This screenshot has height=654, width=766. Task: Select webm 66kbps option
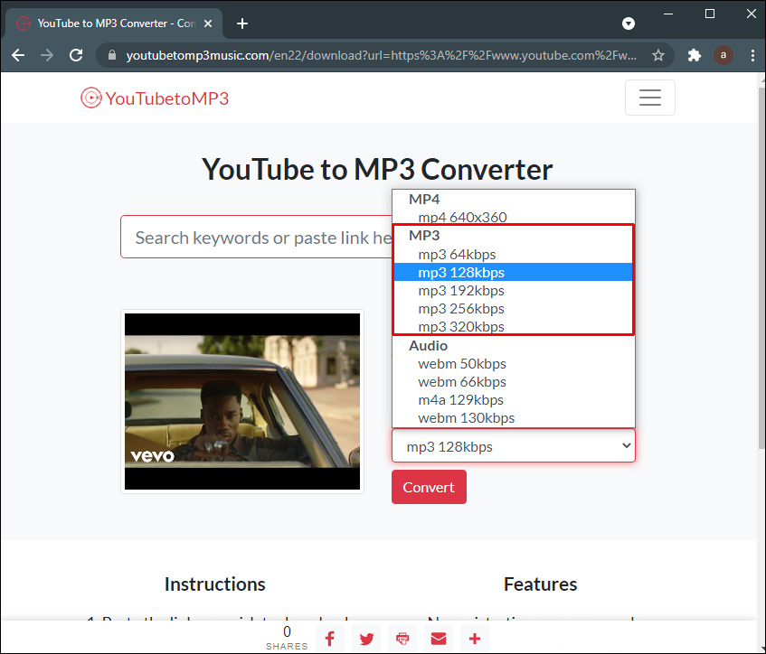coord(513,382)
